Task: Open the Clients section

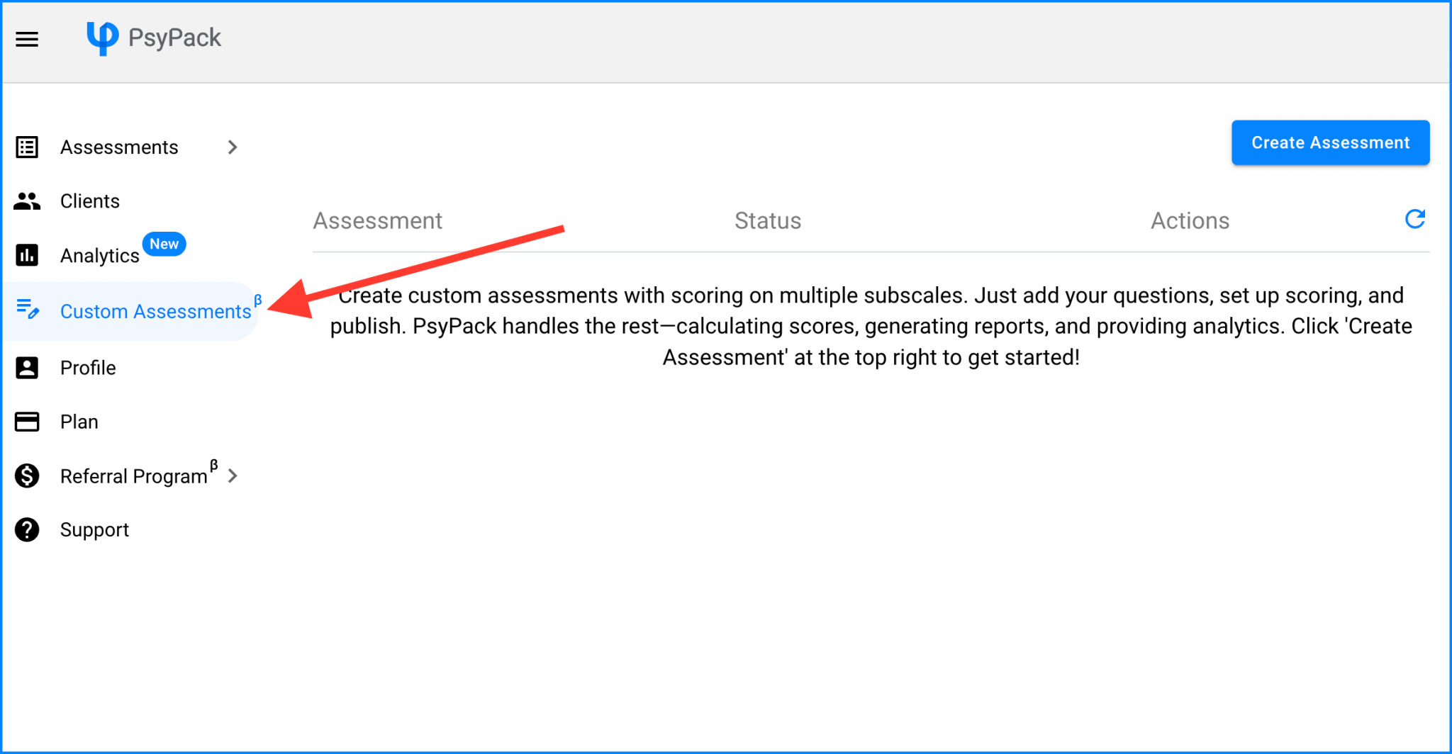Action: coord(89,201)
